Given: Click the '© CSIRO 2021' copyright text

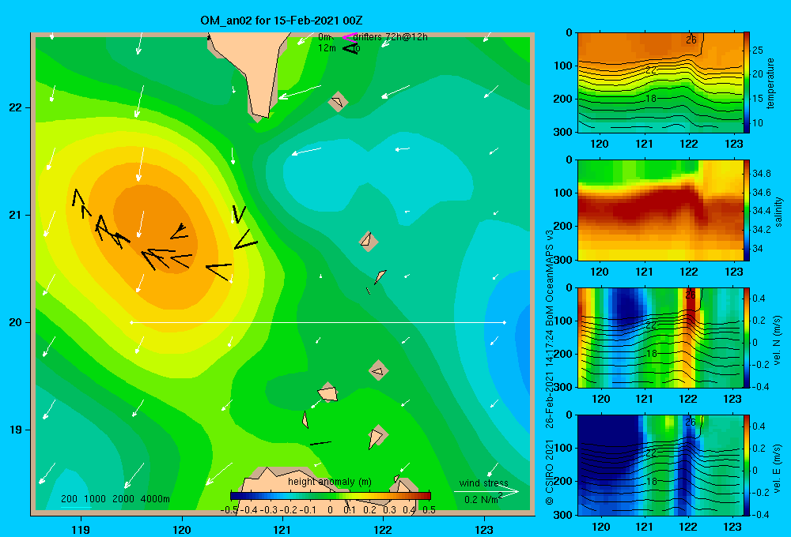Looking at the screenshot, I should click(550, 472).
